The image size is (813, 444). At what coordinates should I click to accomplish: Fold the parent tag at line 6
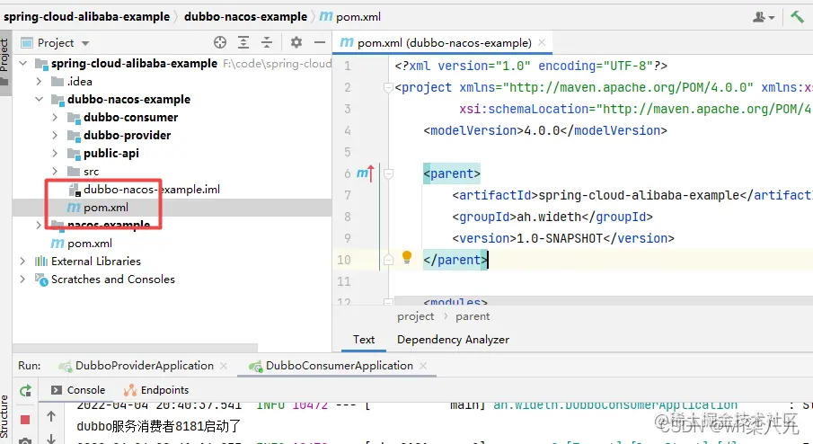pos(388,173)
